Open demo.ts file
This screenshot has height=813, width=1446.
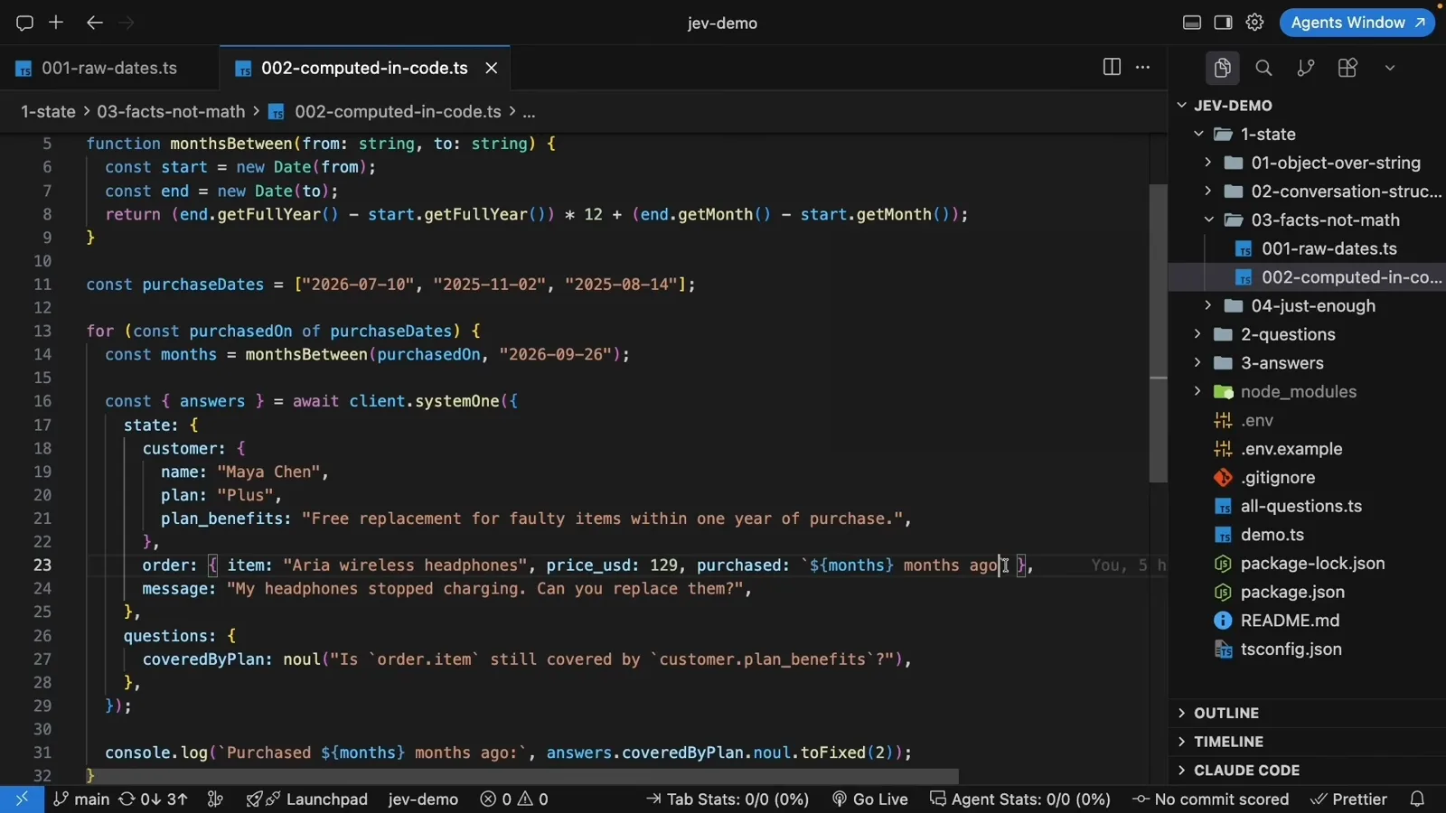point(1307,535)
